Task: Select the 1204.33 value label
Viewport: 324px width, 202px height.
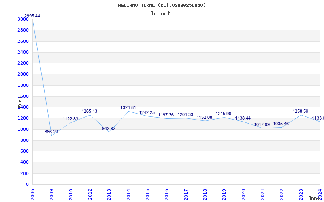Action: (x=185, y=115)
